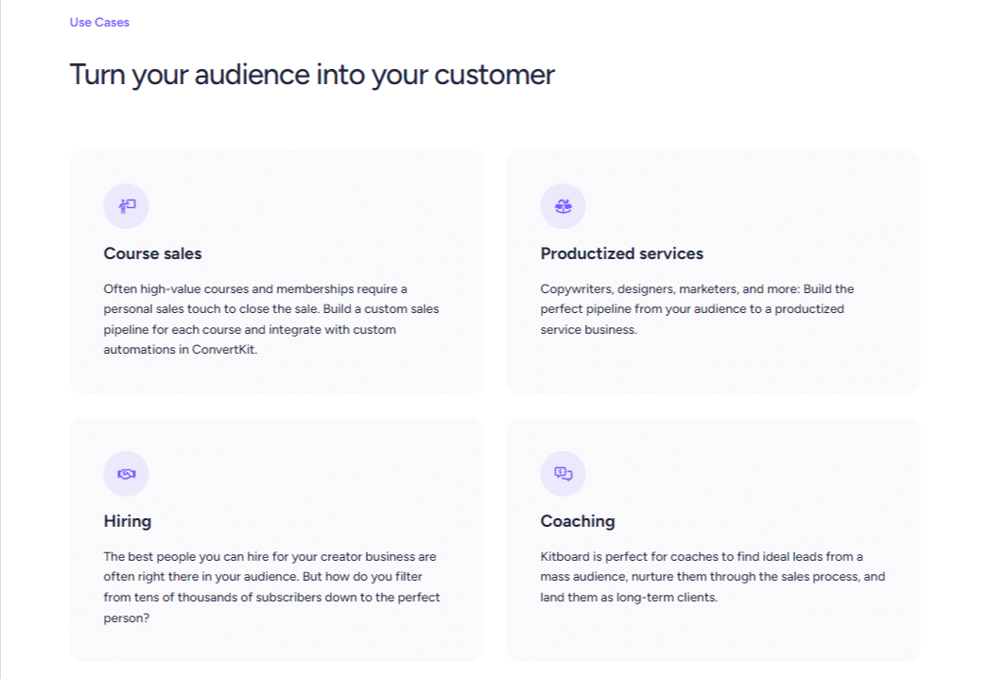Viewport: 991px width, 679px height.
Task: Click the 'Turn your audience into your customer' heading
Action: coord(312,75)
